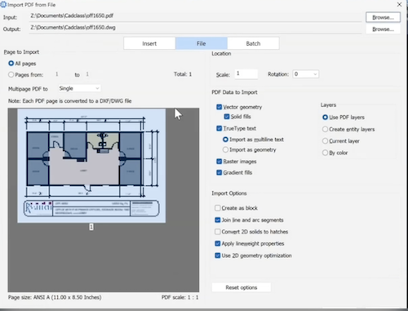Image resolution: width=408 pixels, height=311 pixels.
Task: Click the note about DXF/DWG conversion
Action: point(70,101)
